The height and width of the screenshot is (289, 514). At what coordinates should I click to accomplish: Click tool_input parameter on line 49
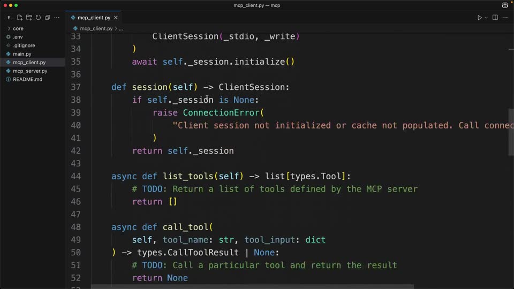(x=269, y=240)
